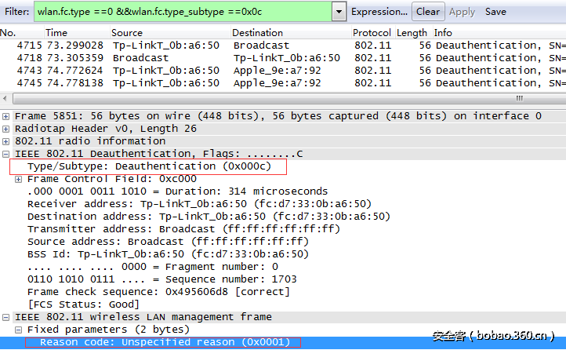The image size is (566, 350).
Task: Expand the Frame 5851 tree node
Action: pos(6,116)
